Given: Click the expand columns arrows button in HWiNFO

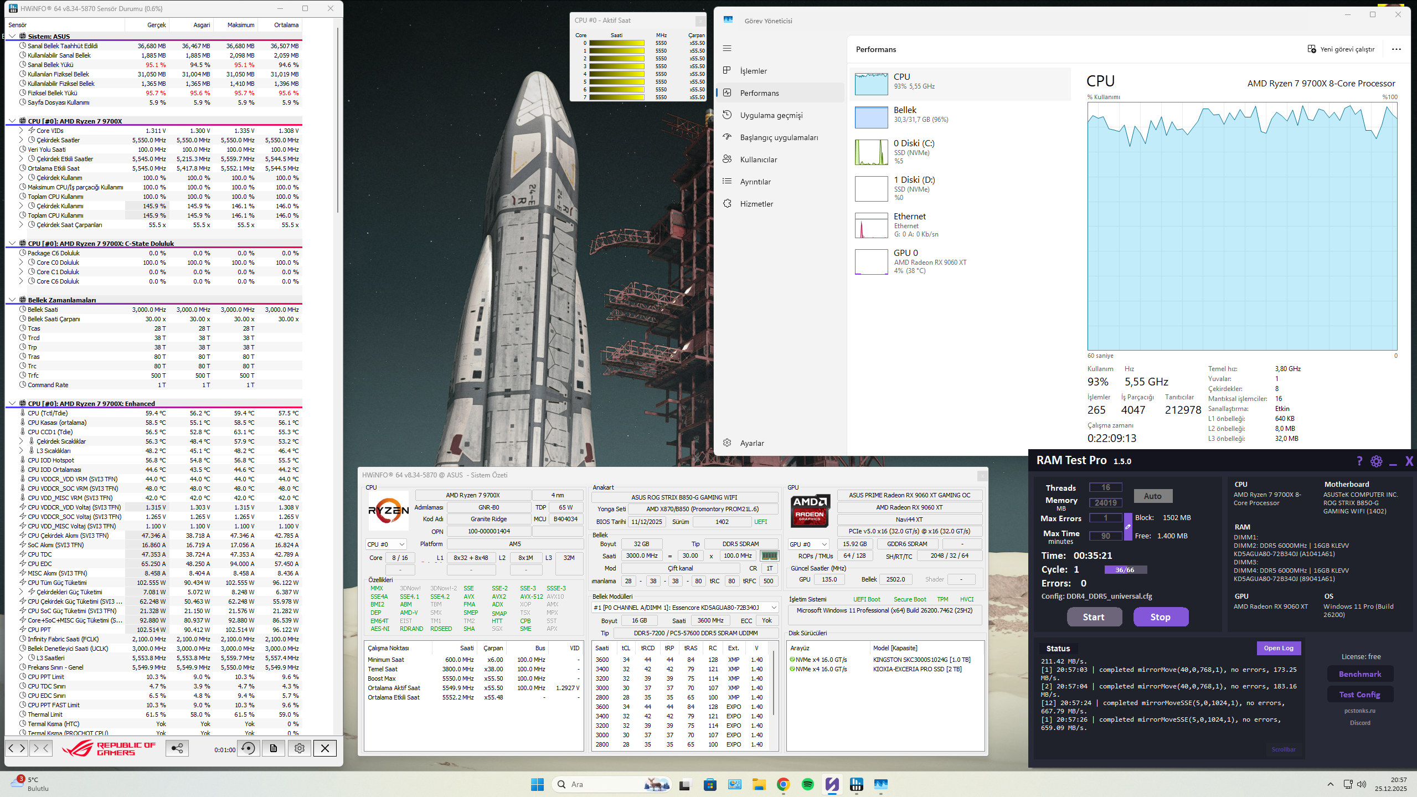Looking at the screenshot, I should coord(17,748).
